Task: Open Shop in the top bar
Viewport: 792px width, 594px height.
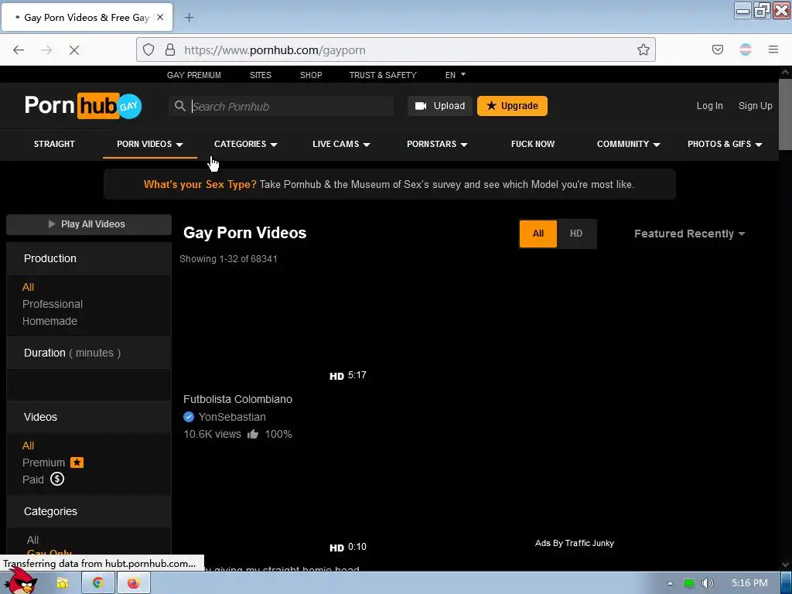Action: tap(311, 75)
